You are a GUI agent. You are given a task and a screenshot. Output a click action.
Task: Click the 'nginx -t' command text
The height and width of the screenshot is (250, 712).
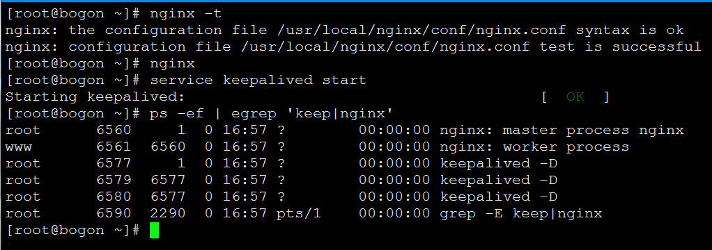(186, 14)
